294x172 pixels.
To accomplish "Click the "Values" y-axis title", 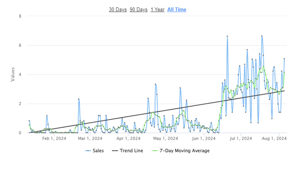I will (x=13, y=74).
